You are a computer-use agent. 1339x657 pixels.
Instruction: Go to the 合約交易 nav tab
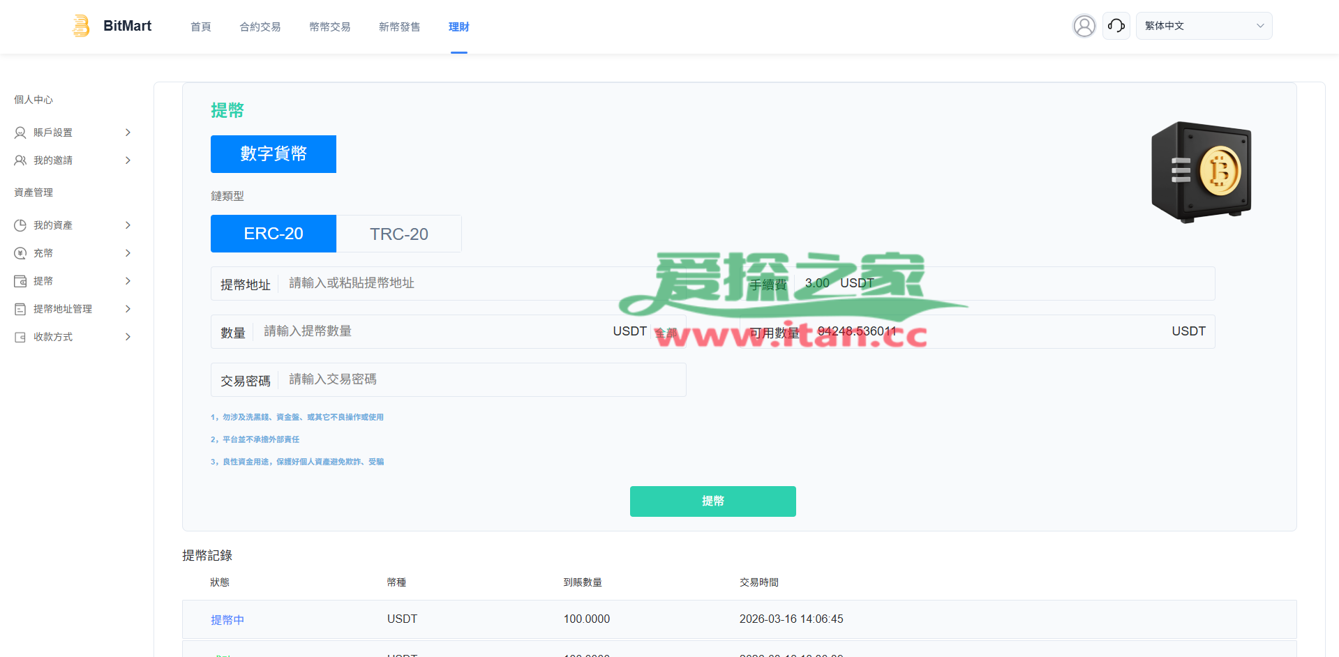pyautogui.click(x=260, y=27)
